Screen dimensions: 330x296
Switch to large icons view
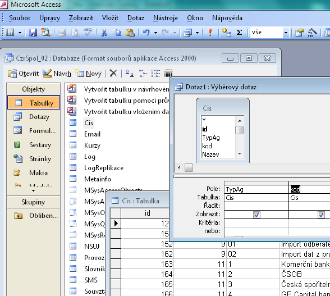(130, 74)
